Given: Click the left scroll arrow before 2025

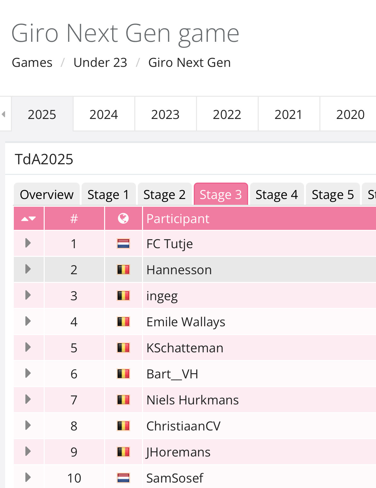Looking at the screenshot, I should (x=4, y=114).
